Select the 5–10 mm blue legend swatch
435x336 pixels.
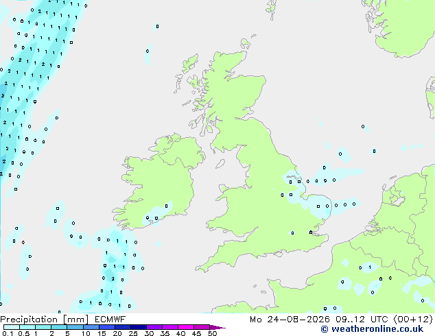pos(75,327)
